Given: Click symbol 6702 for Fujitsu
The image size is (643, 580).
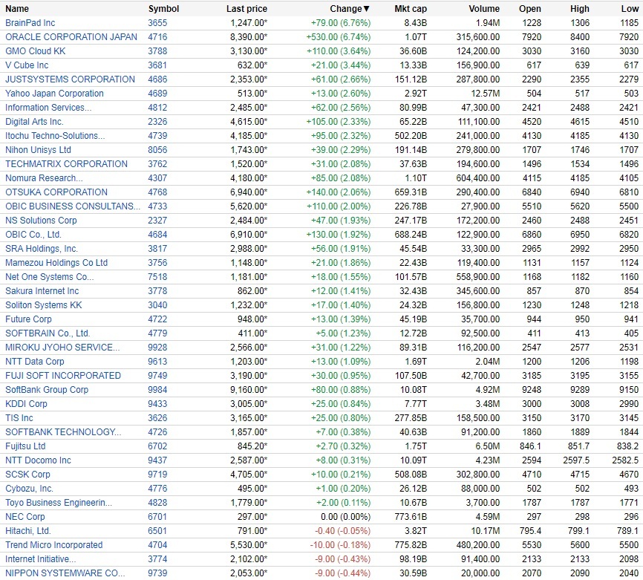Looking at the screenshot, I should [157, 446].
